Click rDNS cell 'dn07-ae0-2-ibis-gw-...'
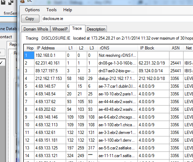Screen dimensions: 193x162 [117, 71]
